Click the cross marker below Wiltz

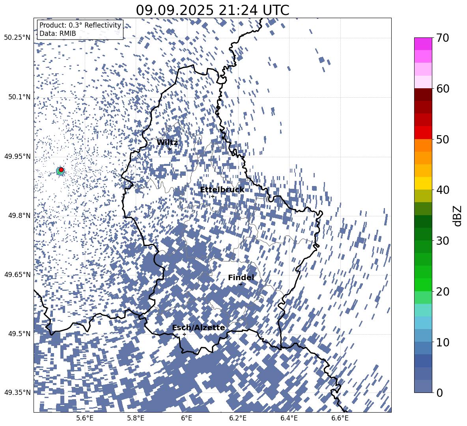(x=170, y=149)
